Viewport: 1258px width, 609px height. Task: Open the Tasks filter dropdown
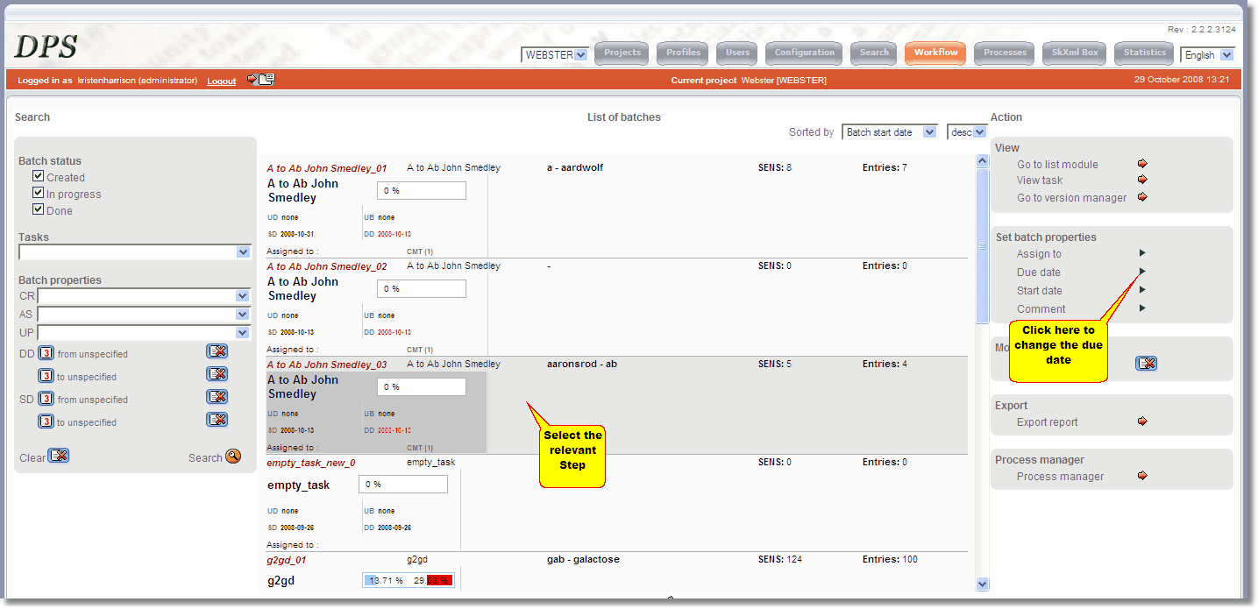point(135,252)
